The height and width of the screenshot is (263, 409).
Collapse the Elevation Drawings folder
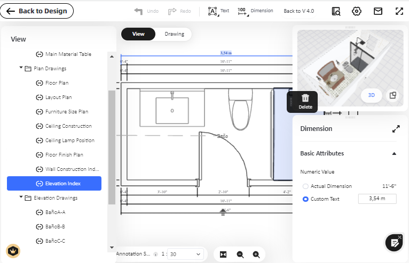[21, 197]
